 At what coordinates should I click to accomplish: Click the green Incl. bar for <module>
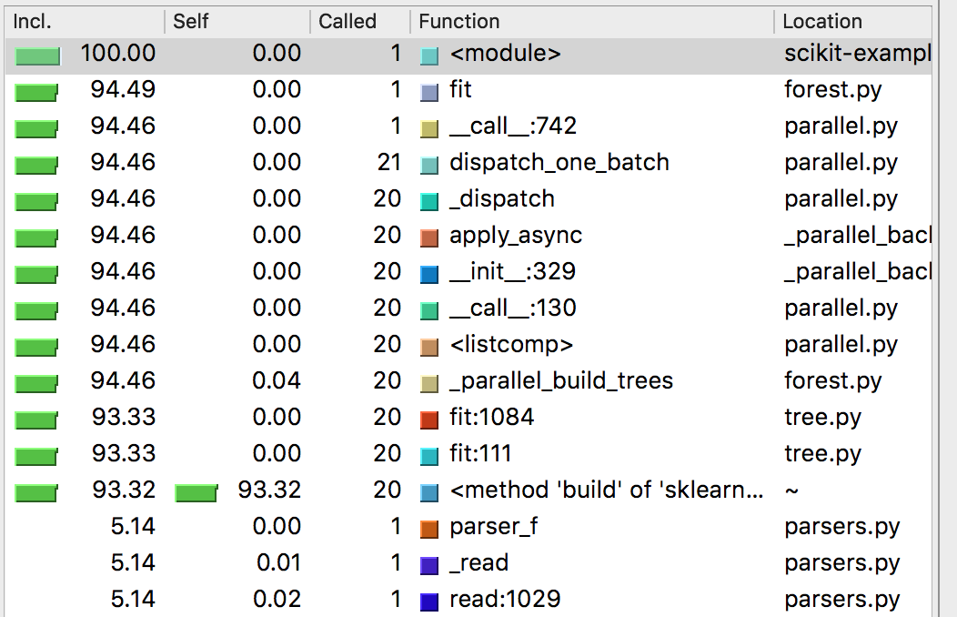click(x=37, y=56)
